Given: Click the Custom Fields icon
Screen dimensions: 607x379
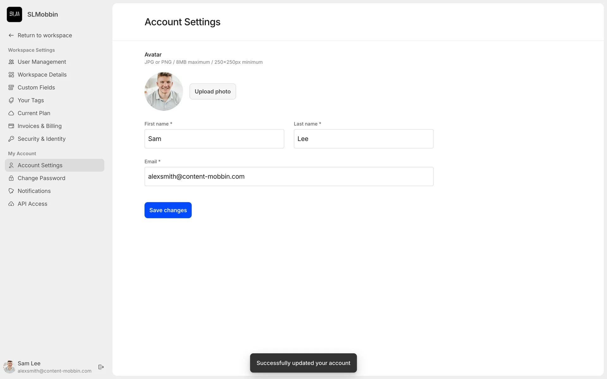Looking at the screenshot, I should (11, 87).
